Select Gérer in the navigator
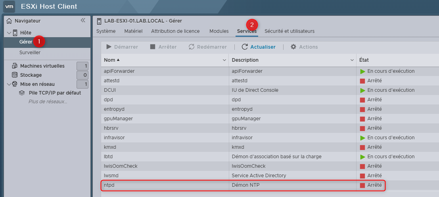Viewport: 439px width, 197px height. (26, 42)
